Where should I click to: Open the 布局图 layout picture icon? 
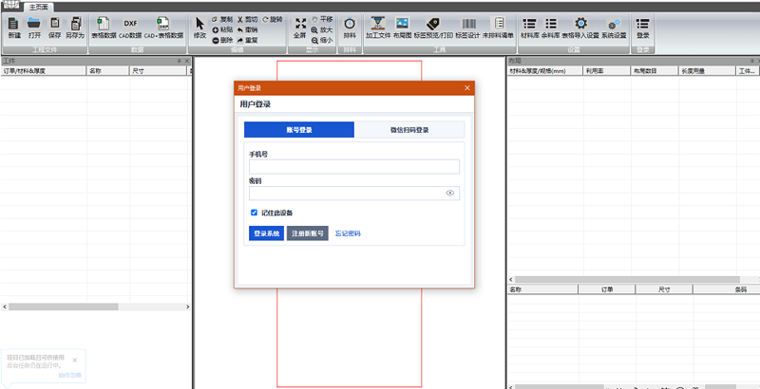pos(402,28)
